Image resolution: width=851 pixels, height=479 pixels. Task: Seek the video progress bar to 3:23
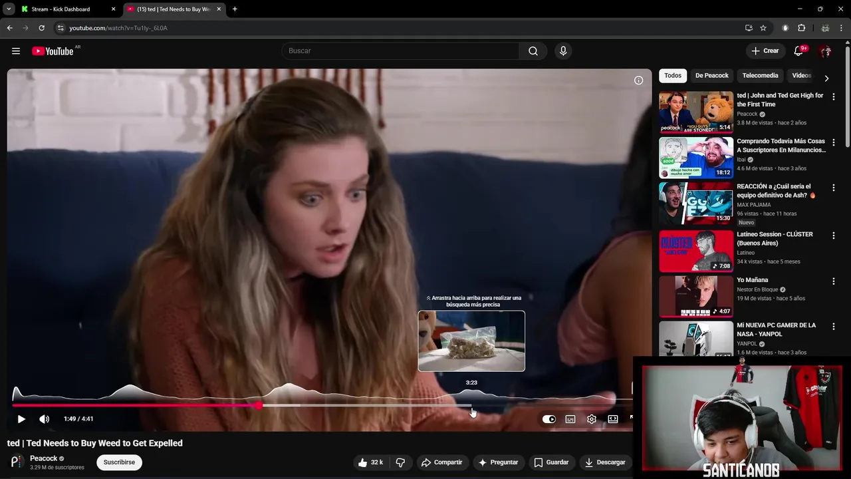pyautogui.click(x=471, y=405)
